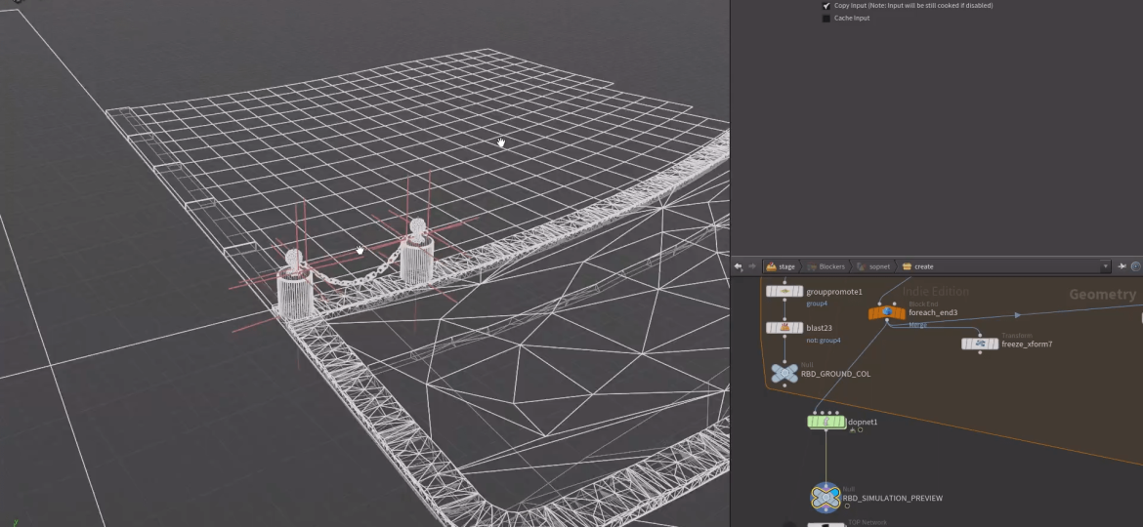Go back with the network back arrow
The image size is (1143, 527).
[739, 266]
